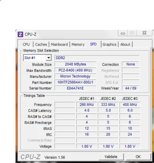Click the Max Bandwidth label
This screenshot has height=163, width=154.
point(39,71)
